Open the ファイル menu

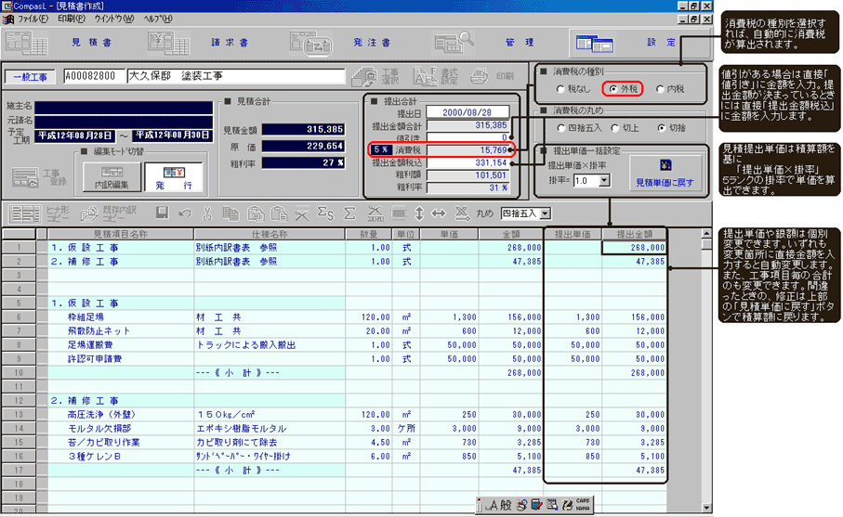pyautogui.click(x=33, y=19)
